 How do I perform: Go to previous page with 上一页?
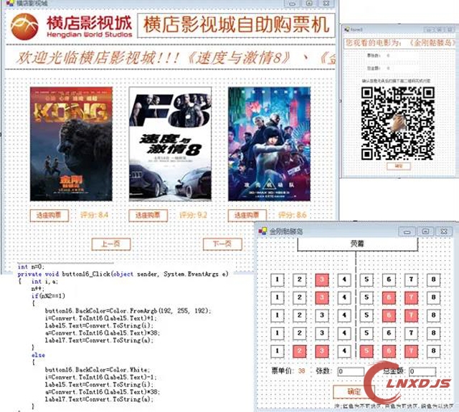tap(110, 244)
